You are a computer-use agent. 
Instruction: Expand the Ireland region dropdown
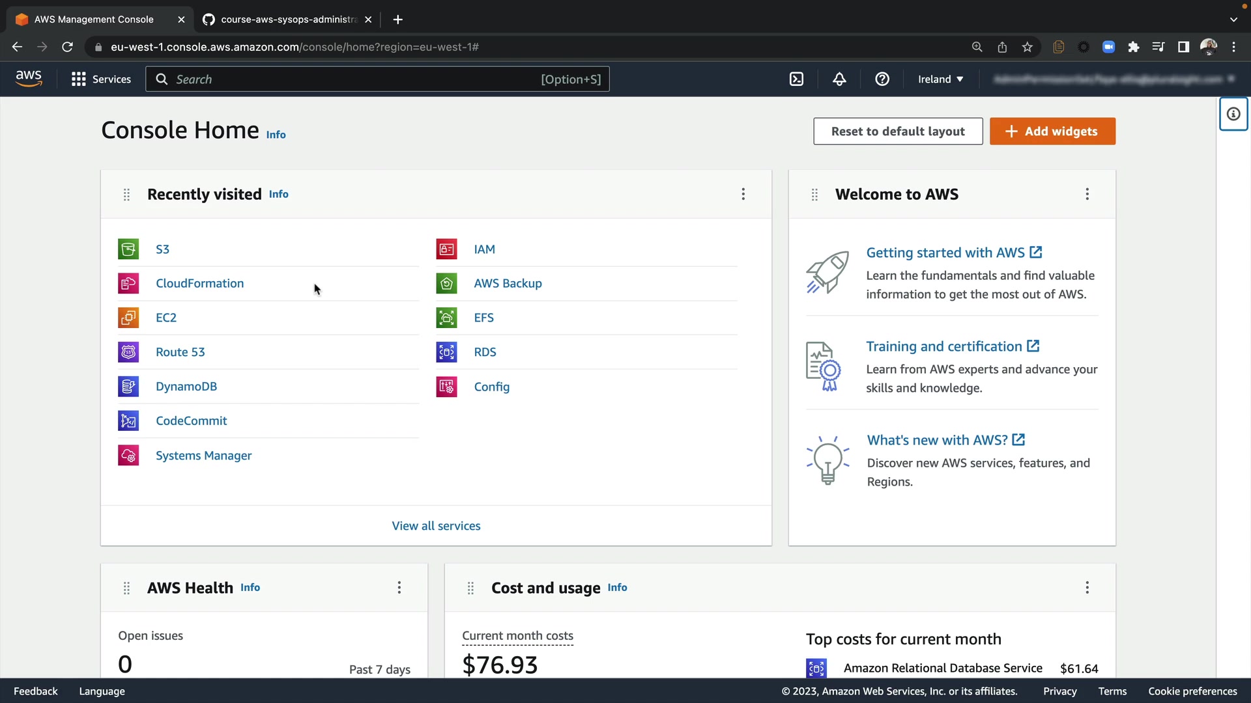click(940, 79)
